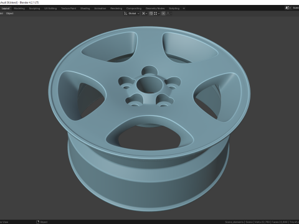The width and height of the screenshot is (299, 224).
Task: Toggle snapping magnet button
Action: [x=151, y=14]
